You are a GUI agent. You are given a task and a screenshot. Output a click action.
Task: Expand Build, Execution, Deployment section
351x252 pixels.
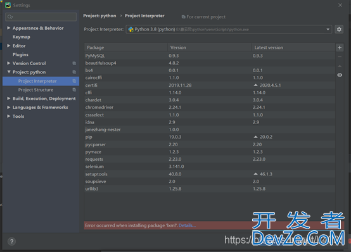pyautogui.click(x=8, y=99)
